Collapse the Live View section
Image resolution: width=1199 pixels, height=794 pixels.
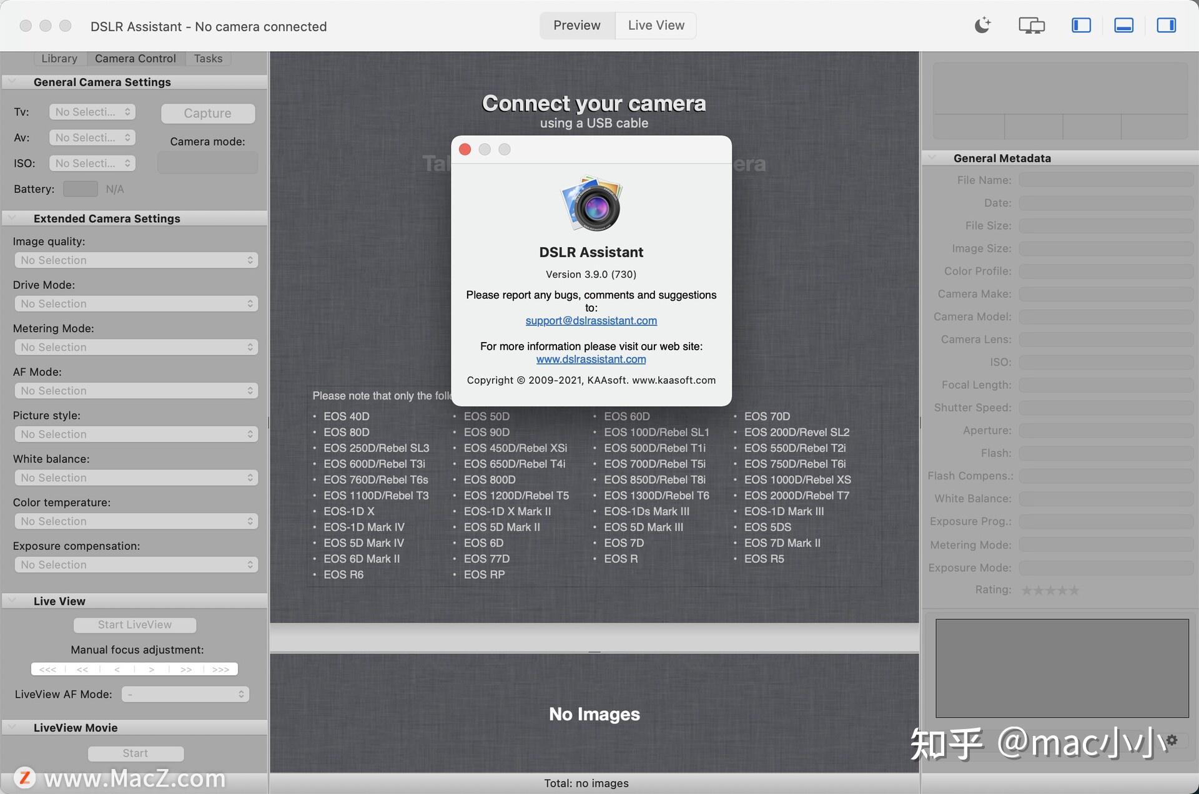click(12, 600)
